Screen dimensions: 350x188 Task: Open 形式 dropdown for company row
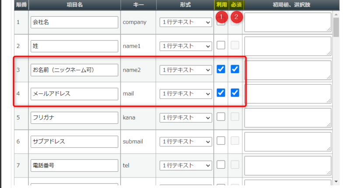(185, 22)
